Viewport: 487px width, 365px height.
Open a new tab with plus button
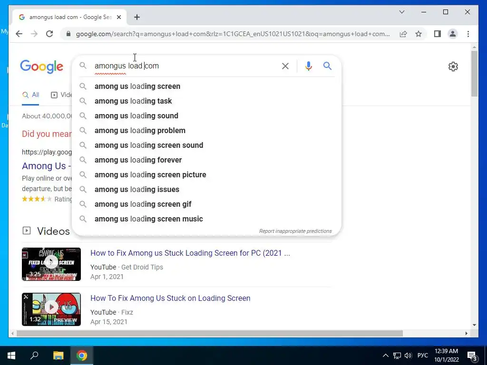click(x=137, y=17)
